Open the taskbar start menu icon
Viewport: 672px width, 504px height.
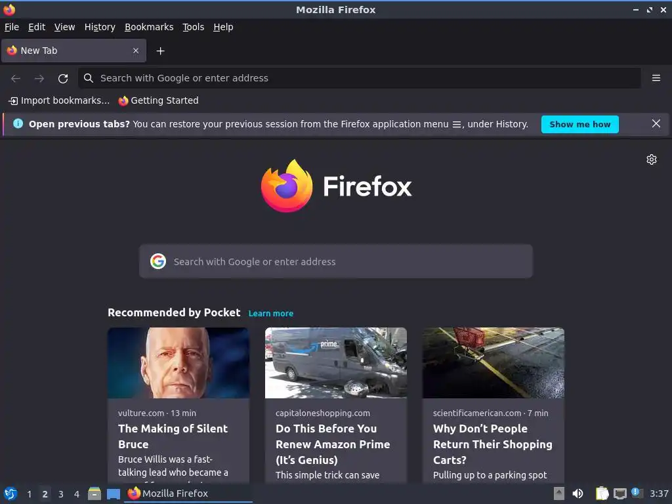[10, 493]
